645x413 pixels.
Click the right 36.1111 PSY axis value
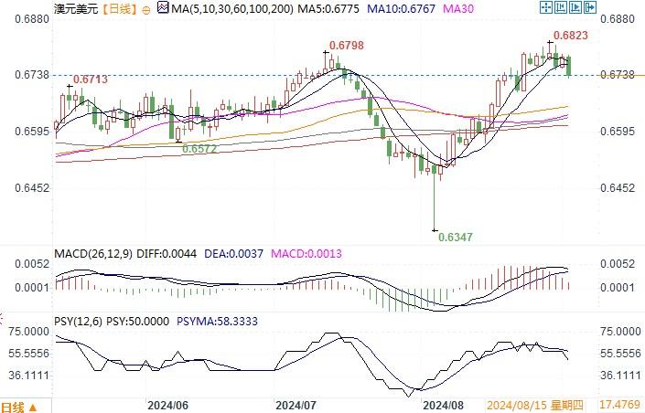pos(620,376)
